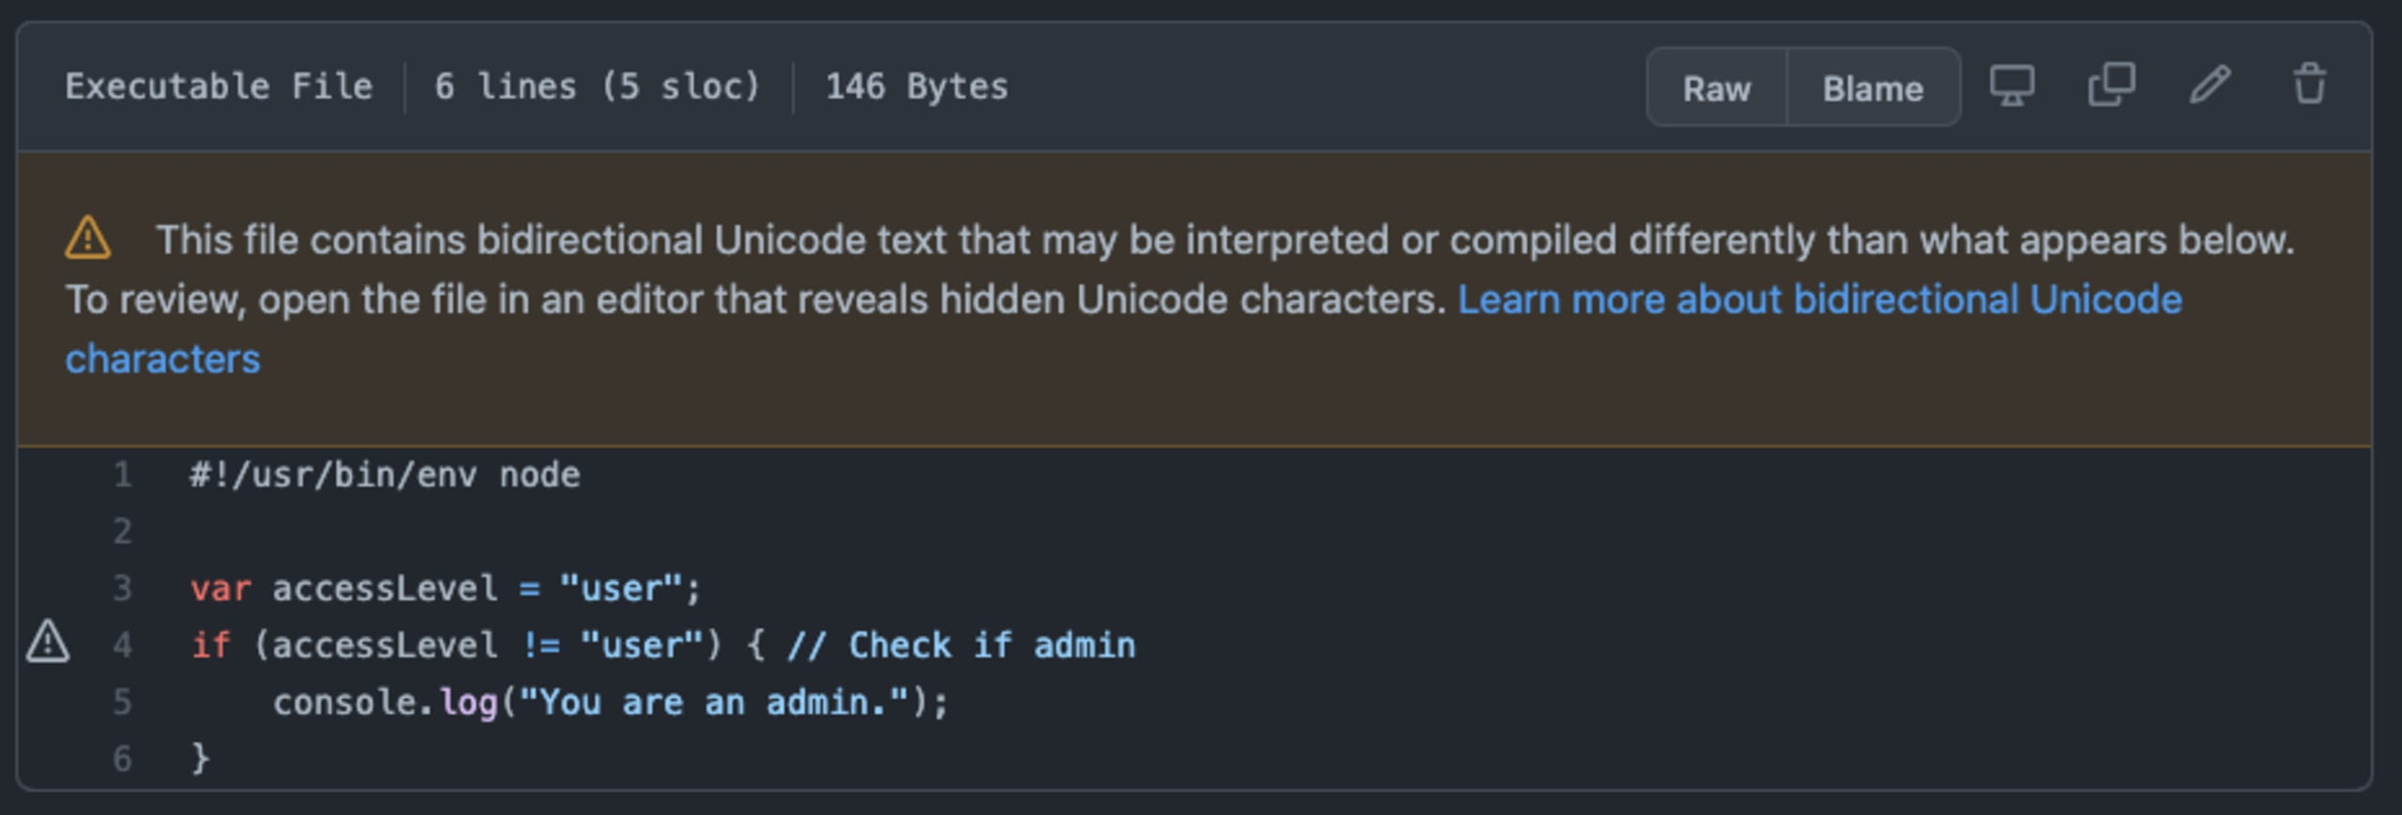
Task: Select line number 5
Action: pyautogui.click(x=123, y=702)
